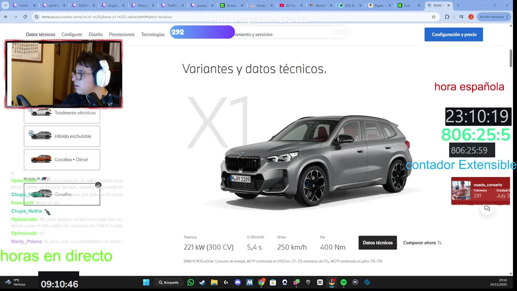The height and width of the screenshot is (291, 517).
Task: Click the browser back arrow
Action: coord(6,17)
